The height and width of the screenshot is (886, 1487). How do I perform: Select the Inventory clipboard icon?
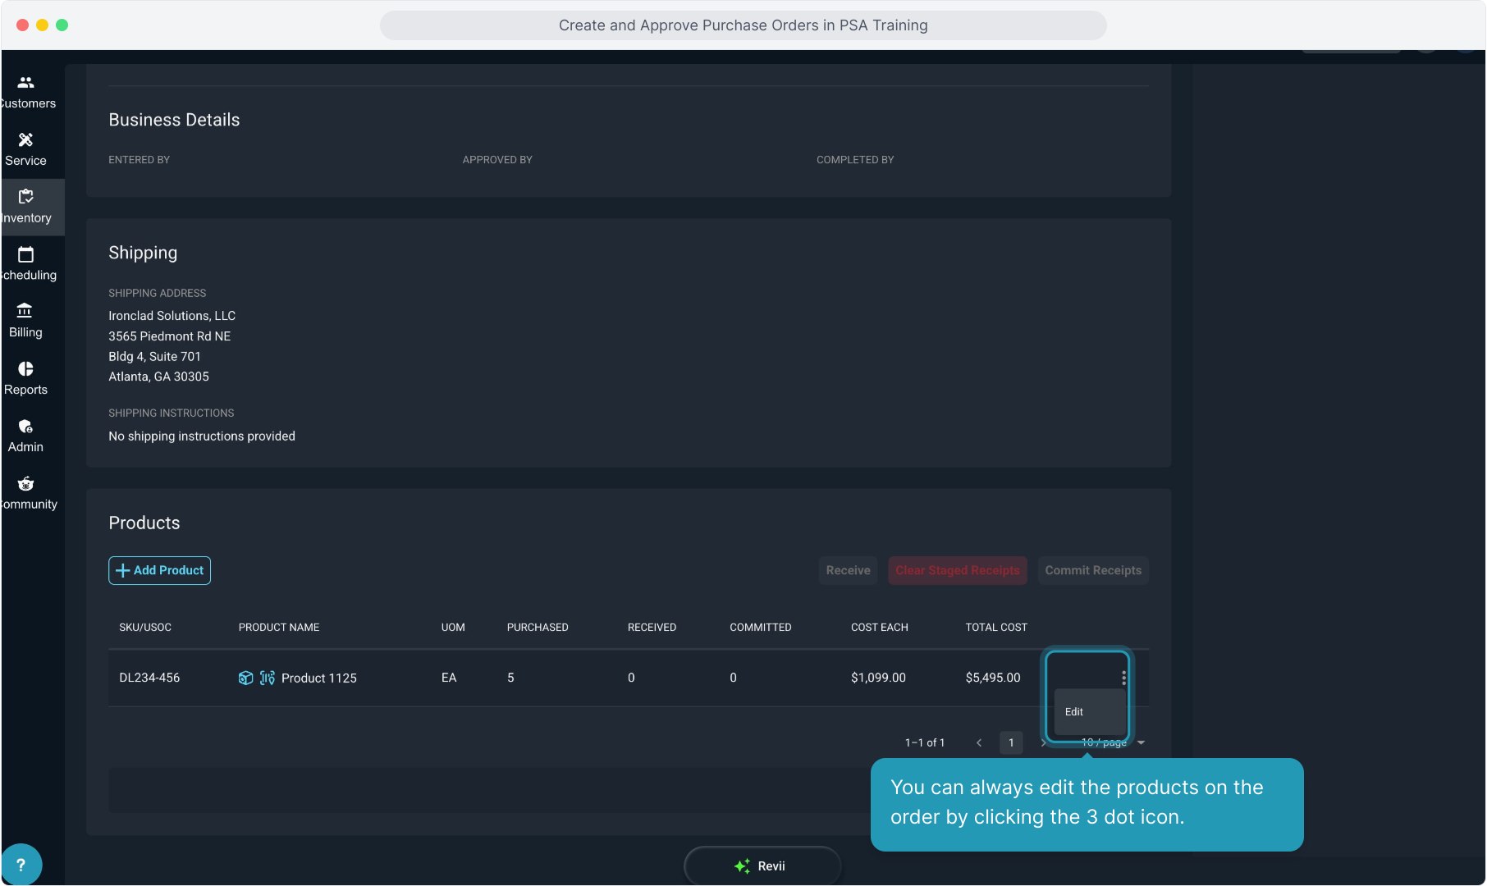tap(26, 197)
